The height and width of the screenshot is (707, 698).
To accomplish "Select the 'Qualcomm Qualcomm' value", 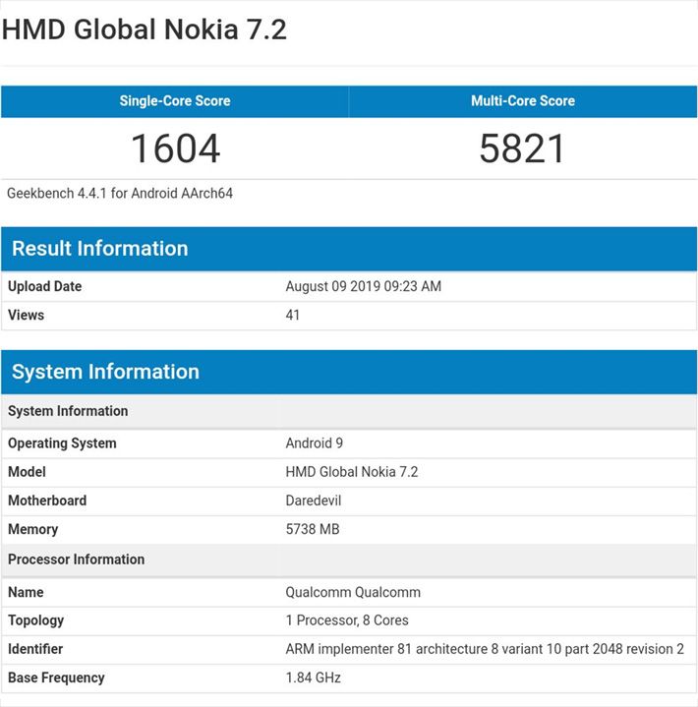I will tap(353, 592).
